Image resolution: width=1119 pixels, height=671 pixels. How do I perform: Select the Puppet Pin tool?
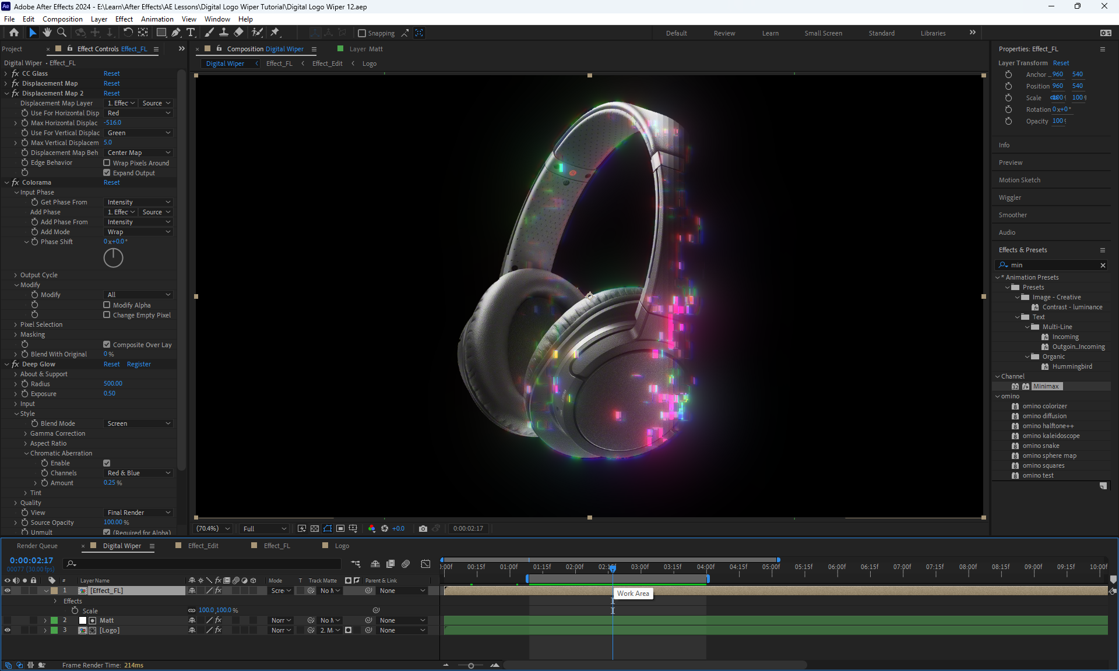[x=275, y=33]
